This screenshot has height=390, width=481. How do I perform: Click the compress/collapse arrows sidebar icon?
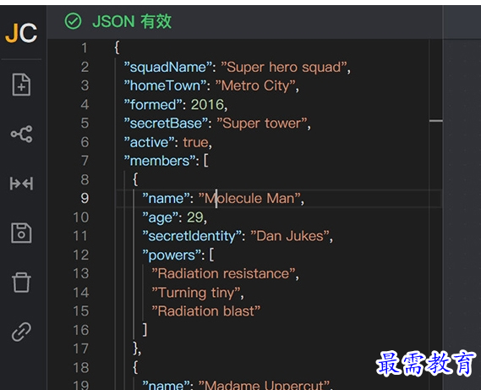(x=21, y=184)
